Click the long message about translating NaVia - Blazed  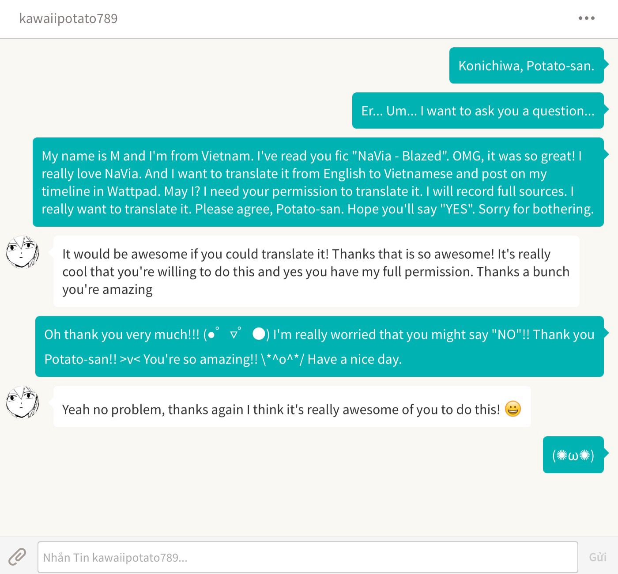[x=318, y=182]
